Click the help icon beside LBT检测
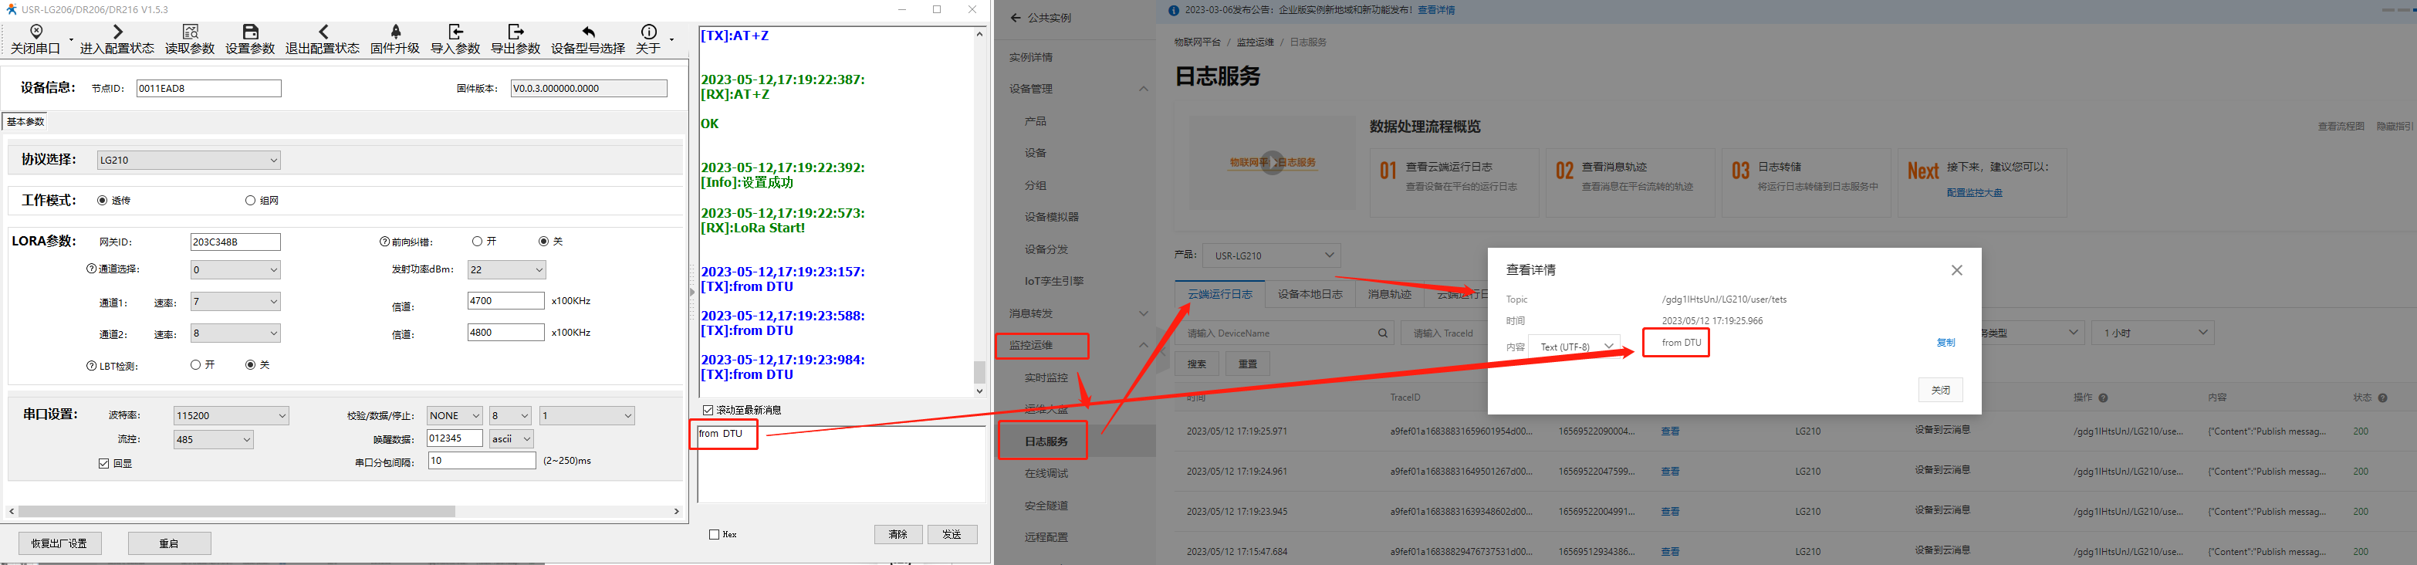 [x=91, y=365]
